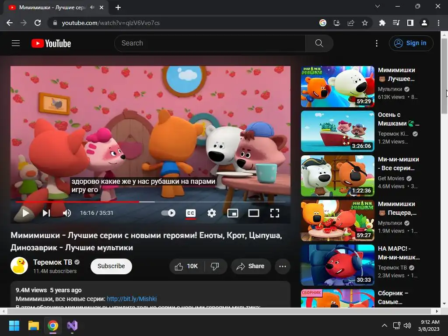Enter full screen mode
The width and height of the screenshot is (448, 336).
pos(275,213)
